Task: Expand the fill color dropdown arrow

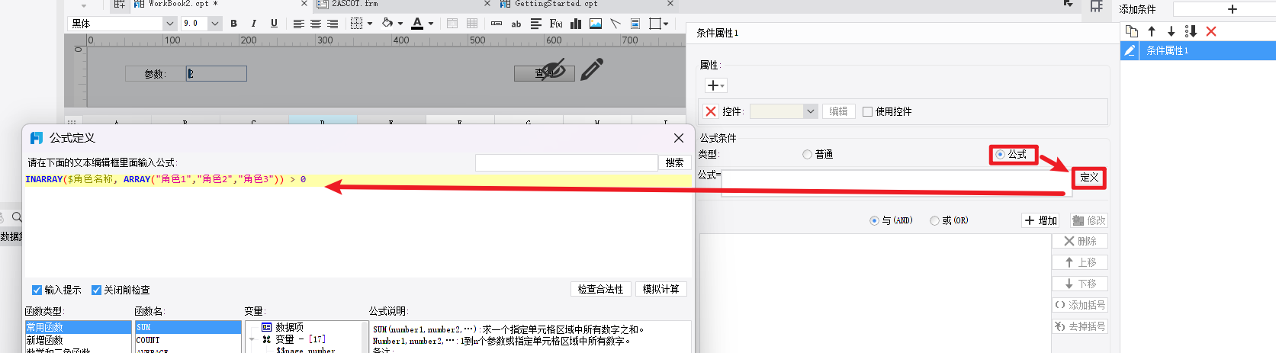Action: point(400,24)
